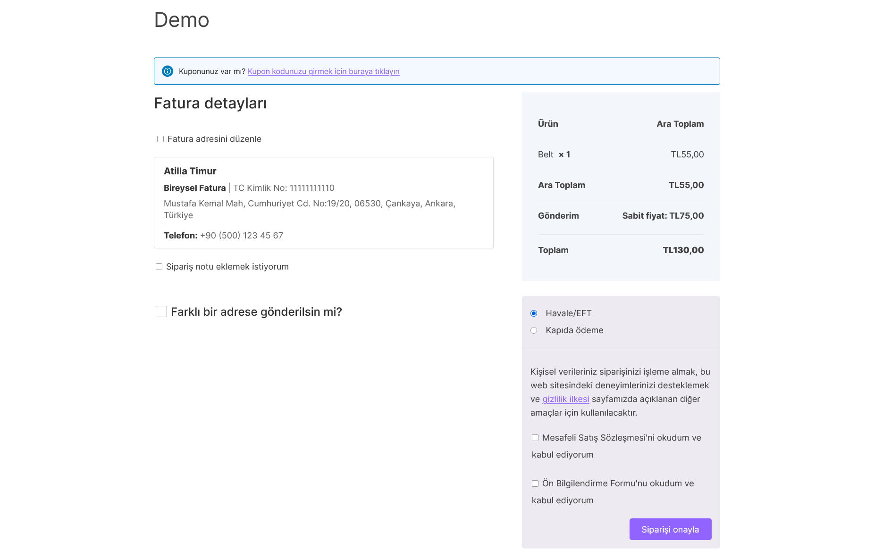Click the Mustafa Kemal Mah address text

coord(310,209)
